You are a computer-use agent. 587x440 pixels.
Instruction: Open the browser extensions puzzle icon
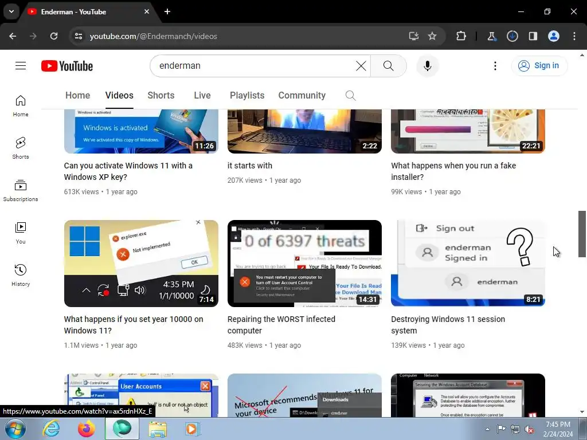[461, 36]
